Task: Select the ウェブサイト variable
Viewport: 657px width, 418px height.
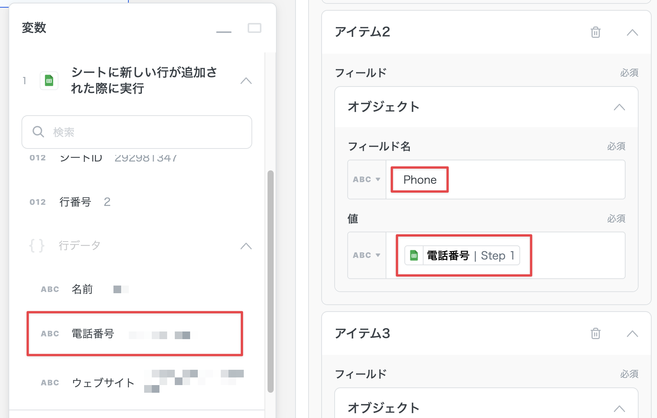Action: (103, 382)
